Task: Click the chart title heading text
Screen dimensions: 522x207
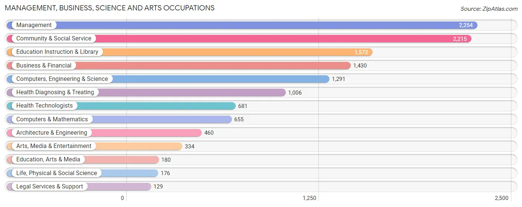Action: (x=110, y=8)
